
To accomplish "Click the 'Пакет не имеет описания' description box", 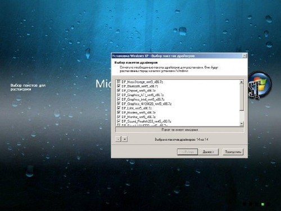I will 180,130.
